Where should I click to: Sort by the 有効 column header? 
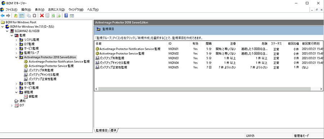195,44
